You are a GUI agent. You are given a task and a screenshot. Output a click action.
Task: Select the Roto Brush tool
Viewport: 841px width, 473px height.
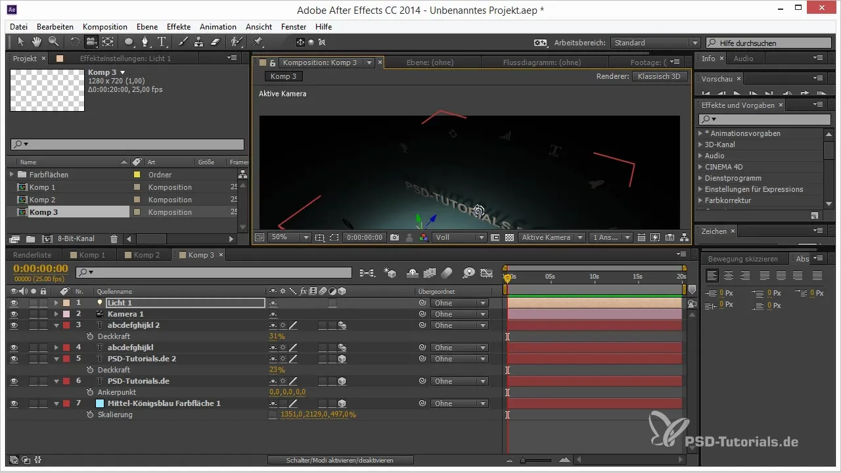236,41
